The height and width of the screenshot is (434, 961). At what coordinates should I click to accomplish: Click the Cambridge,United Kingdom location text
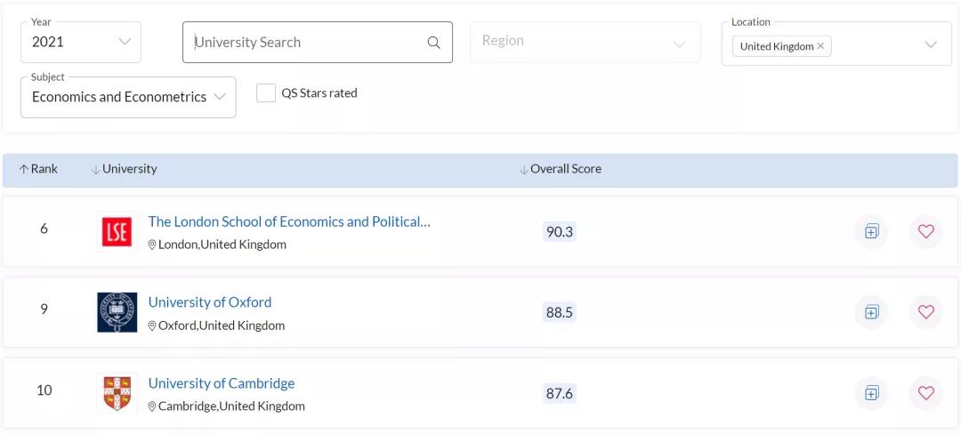231,406
